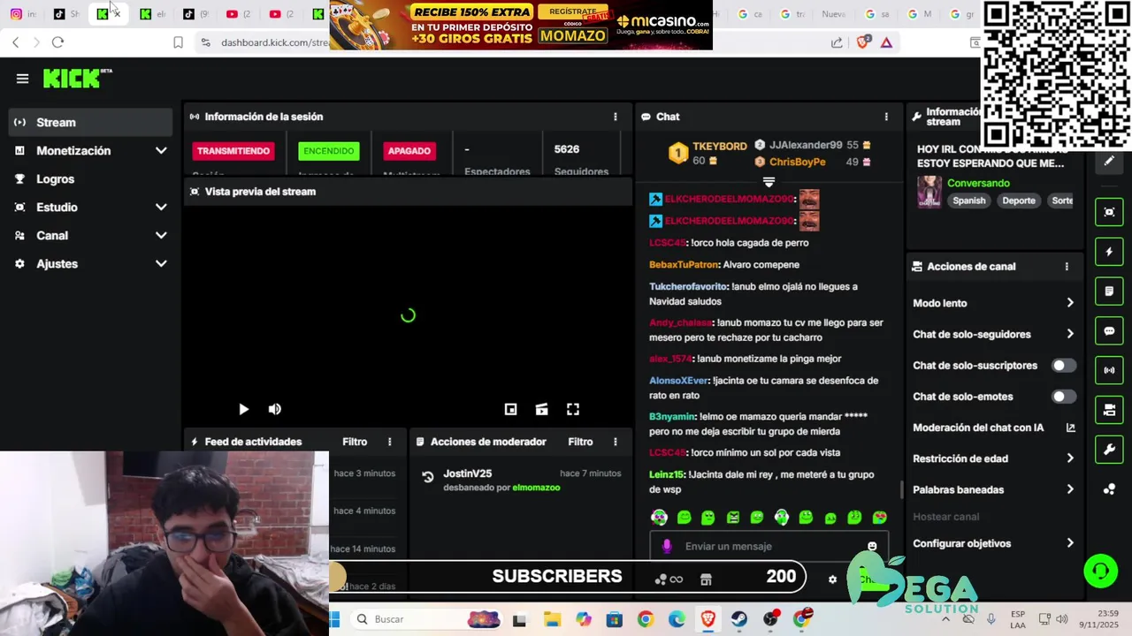
Task: Click the Kick logo
Action: tap(77, 79)
